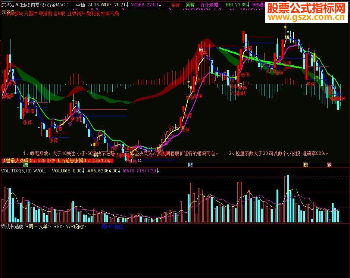Click the MA10: 71571.20 readout

(140, 171)
